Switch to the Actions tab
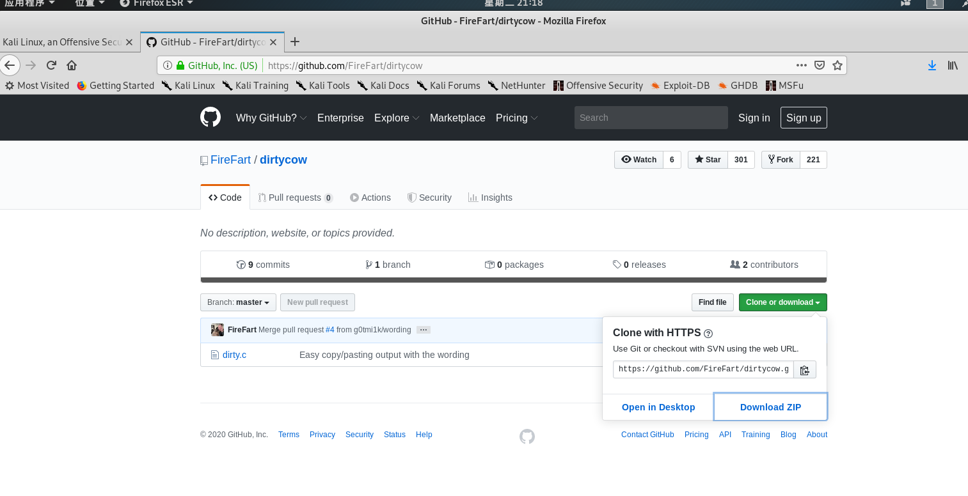The width and height of the screenshot is (968, 496). [x=370, y=198]
